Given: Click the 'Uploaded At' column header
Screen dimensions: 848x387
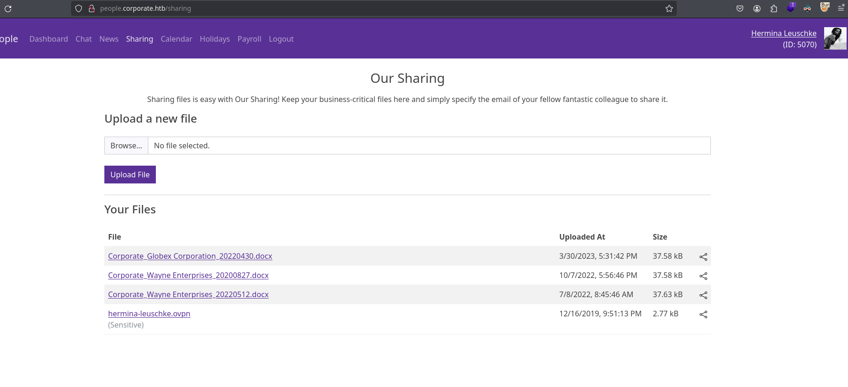Looking at the screenshot, I should point(582,237).
